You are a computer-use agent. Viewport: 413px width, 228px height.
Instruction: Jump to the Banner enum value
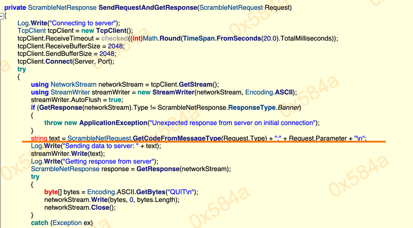[x=289, y=108]
